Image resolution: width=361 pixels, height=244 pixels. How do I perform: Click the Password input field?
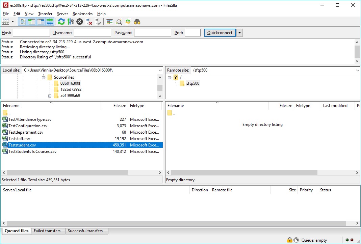153,33
